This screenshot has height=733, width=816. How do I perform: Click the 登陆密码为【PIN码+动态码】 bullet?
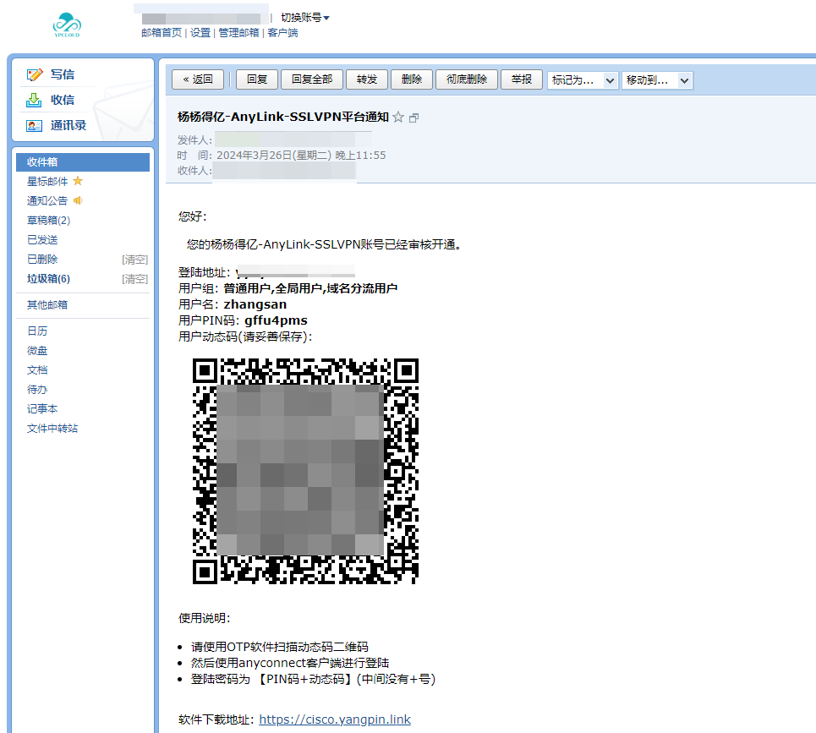click(313, 679)
